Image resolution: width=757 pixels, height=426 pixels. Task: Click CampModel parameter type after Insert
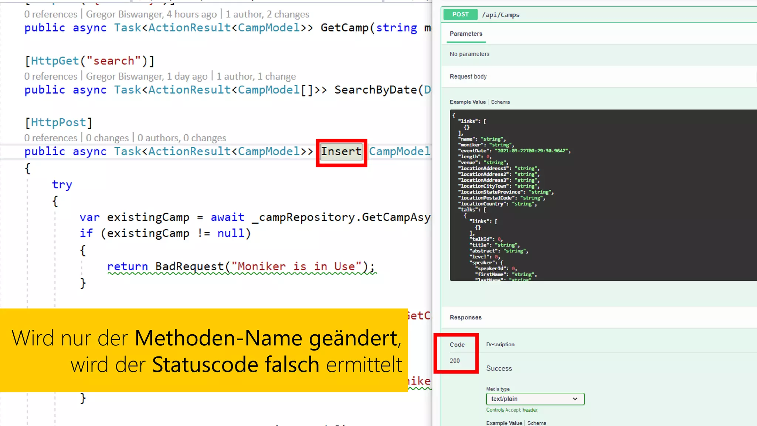click(x=400, y=152)
